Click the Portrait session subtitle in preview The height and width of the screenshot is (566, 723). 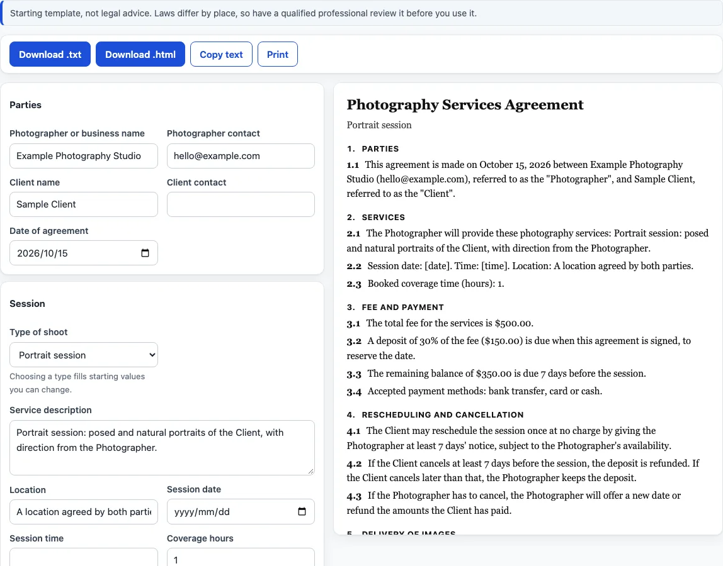[x=379, y=125]
